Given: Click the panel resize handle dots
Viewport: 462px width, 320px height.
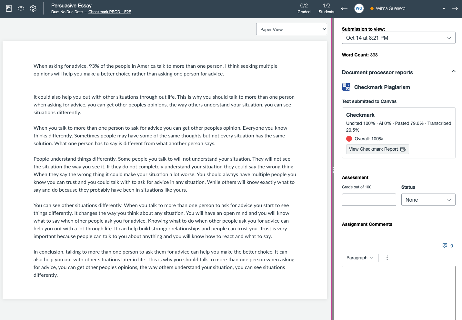Looking at the screenshot, I should click(x=333, y=170).
